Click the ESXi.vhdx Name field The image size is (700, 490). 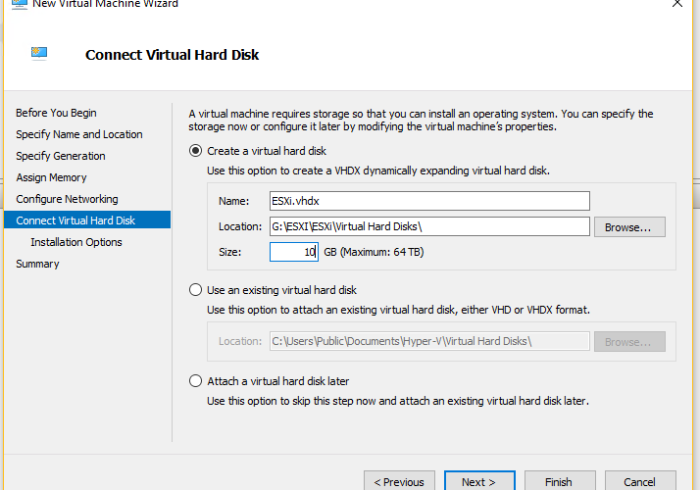429,201
